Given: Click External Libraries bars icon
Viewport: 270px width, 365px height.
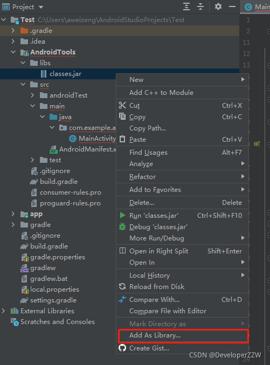Looking at the screenshot, I should (x=15, y=311).
